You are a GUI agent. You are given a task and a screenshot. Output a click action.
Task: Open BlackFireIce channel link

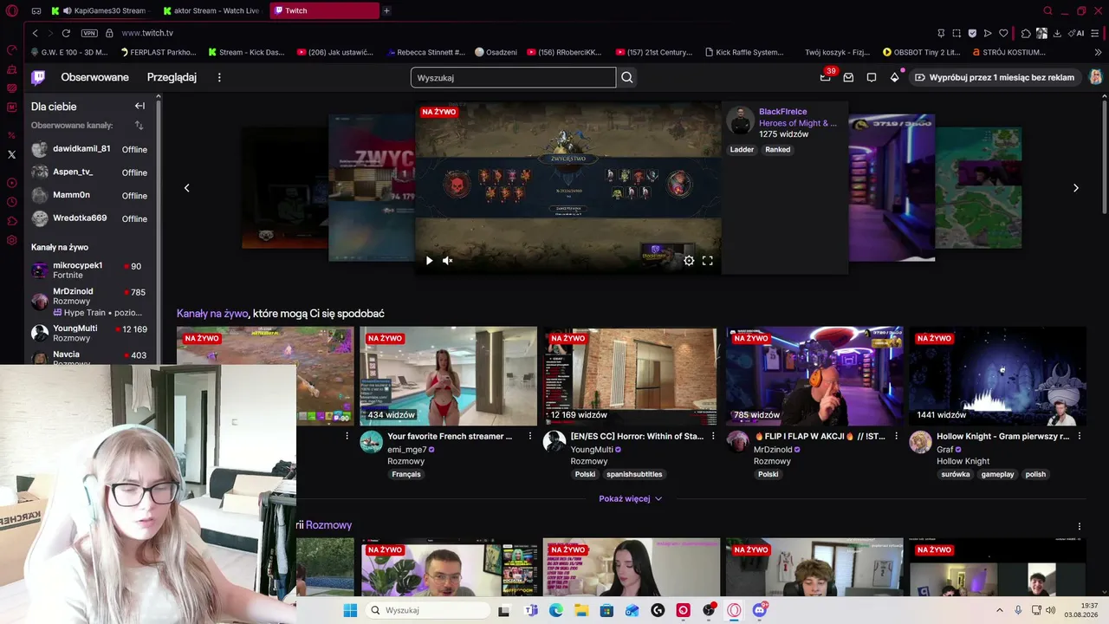tap(782, 111)
